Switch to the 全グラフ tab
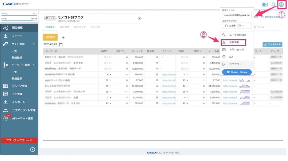This screenshot has height=161, width=288. click(95, 27)
